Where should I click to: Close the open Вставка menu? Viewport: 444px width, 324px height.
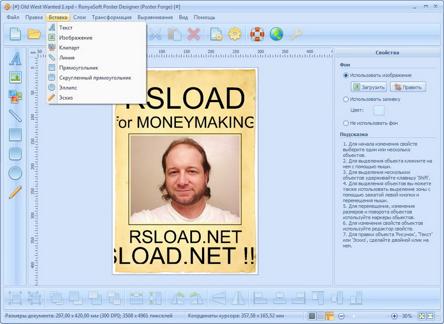click(x=58, y=17)
